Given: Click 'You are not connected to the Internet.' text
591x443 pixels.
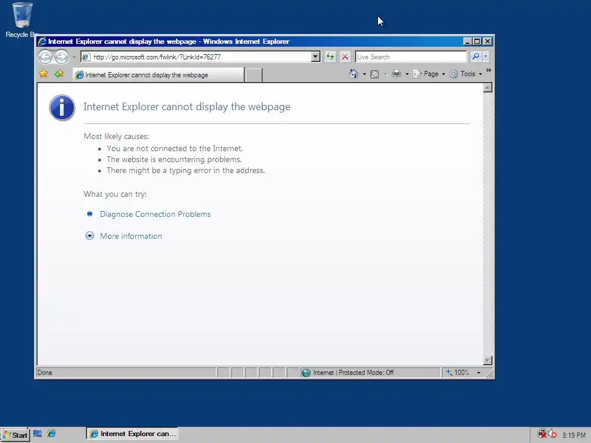Looking at the screenshot, I should click(175, 148).
